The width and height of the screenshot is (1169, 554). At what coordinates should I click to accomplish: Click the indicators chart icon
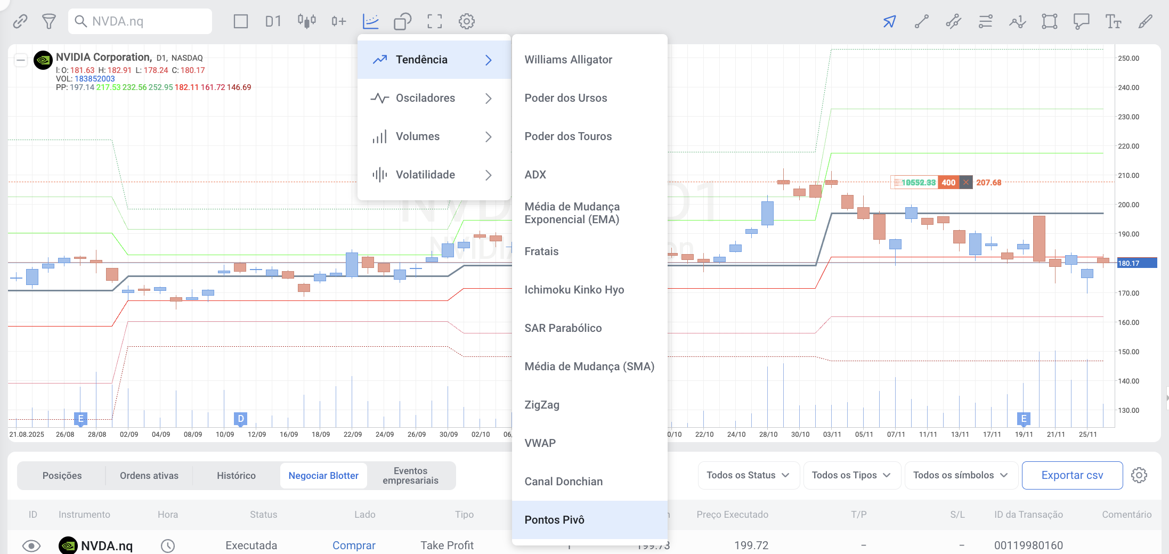click(x=371, y=21)
